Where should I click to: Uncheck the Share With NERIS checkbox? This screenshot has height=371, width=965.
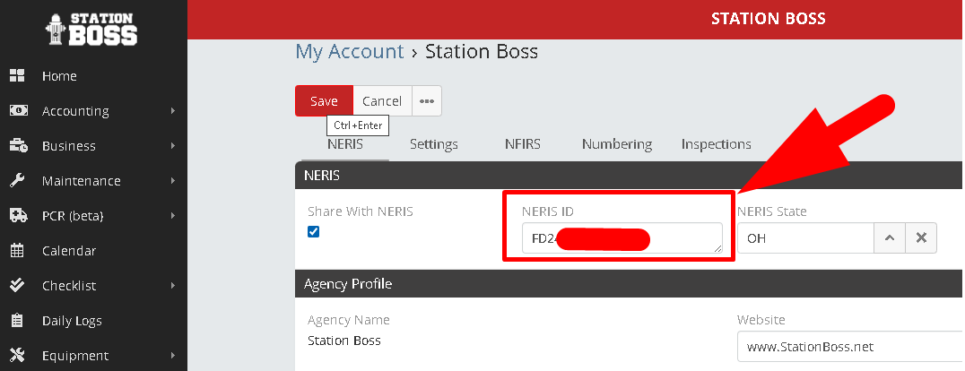click(x=314, y=232)
